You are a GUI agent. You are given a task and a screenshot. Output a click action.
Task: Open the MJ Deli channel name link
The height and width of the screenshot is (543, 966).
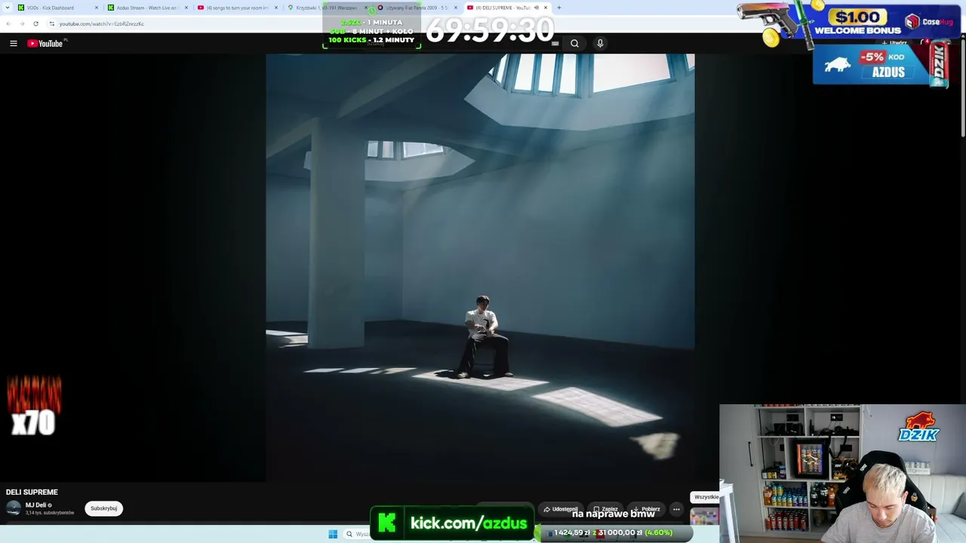pos(36,505)
